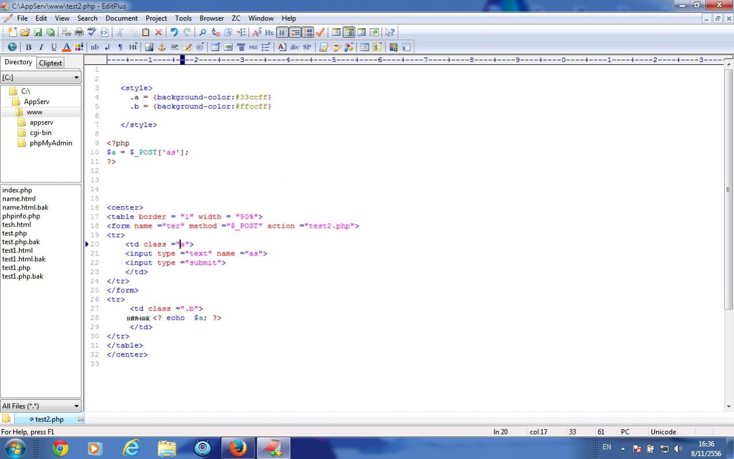Open Google Chrome from the taskbar
The image size is (734, 459).
[60, 448]
